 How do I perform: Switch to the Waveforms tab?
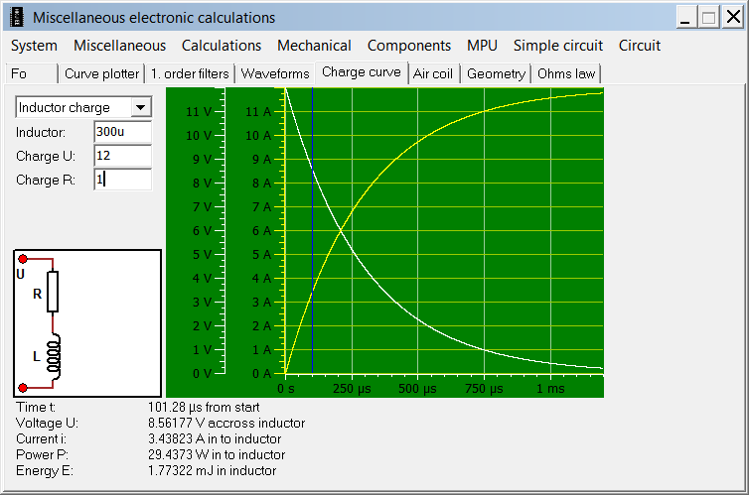coord(274,74)
